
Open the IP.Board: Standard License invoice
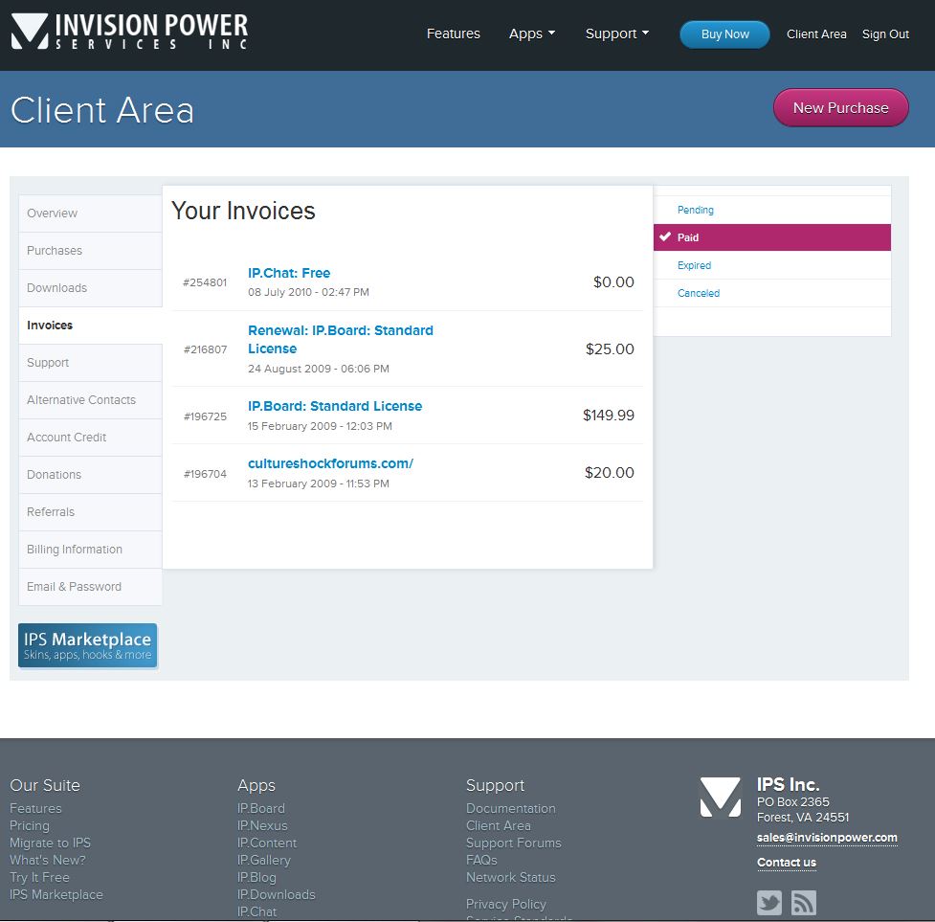335,406
